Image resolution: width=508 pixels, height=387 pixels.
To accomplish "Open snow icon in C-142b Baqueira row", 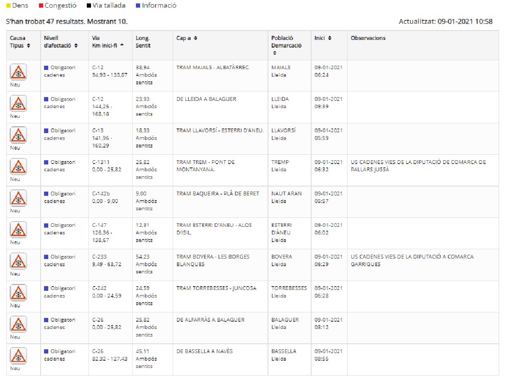I will pos(18,198).
